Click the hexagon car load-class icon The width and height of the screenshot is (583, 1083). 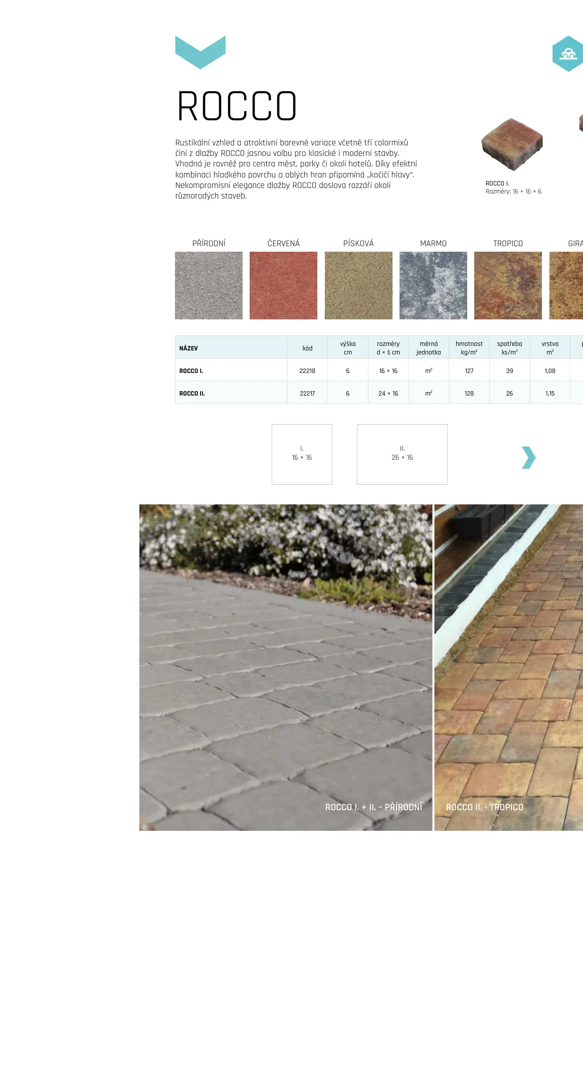(x=567, y=54)
